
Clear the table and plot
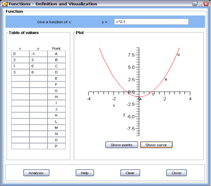click(x=130, y=173)
